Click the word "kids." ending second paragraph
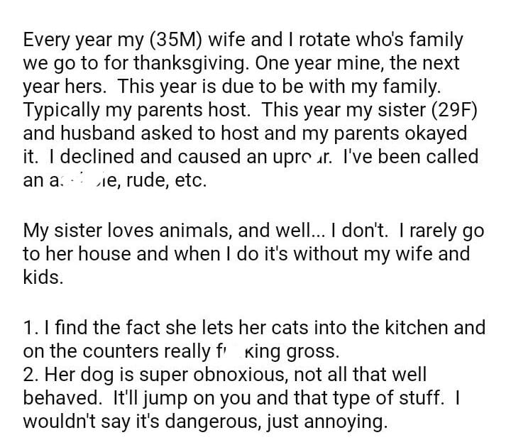This screenshot has width=511, height=440. pyautogui.click(x=43, y=277)
